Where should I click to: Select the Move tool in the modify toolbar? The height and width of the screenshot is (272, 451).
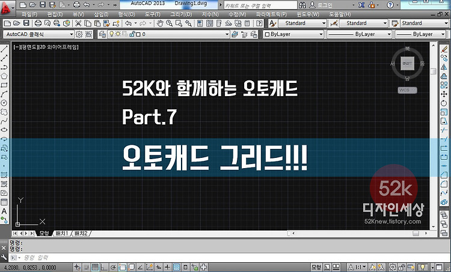pyautogui.click(x=444, y=94)
